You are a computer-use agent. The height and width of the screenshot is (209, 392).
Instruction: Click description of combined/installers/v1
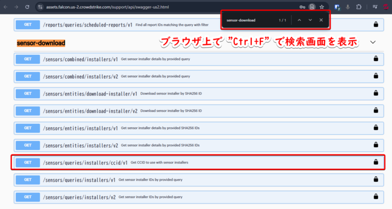155,59
